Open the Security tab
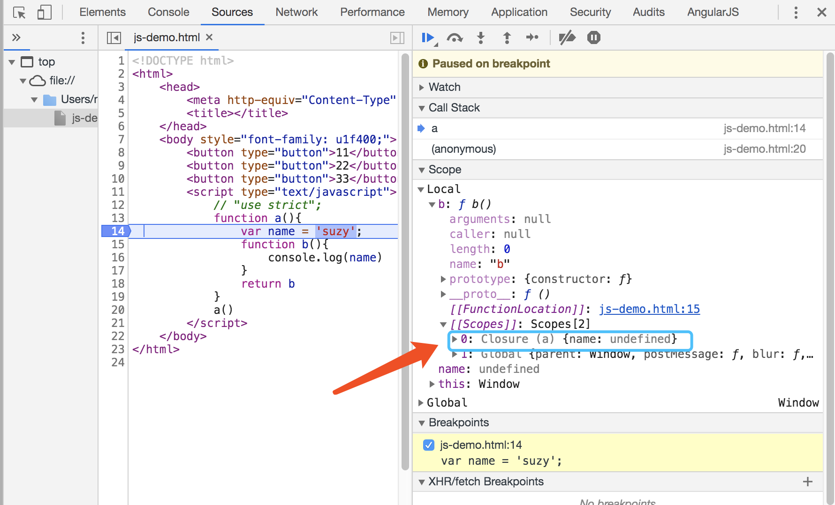 [590, 12]
